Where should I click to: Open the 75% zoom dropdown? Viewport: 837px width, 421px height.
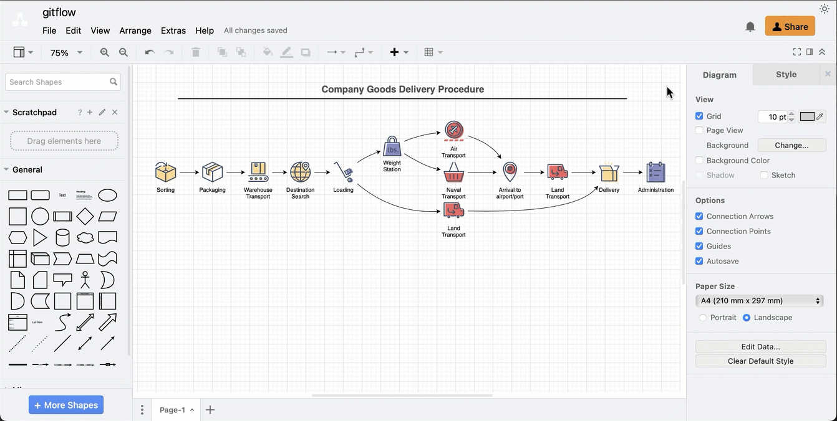pos(65,53)
